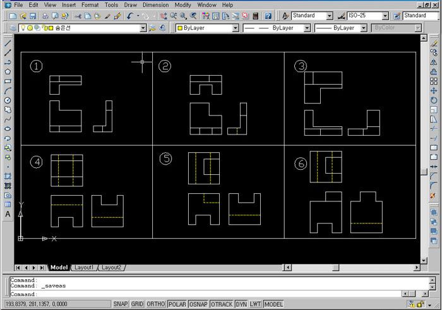Select the Ellipse draw tool
Screen dimensions: 442x310
(x=8, y=129)
